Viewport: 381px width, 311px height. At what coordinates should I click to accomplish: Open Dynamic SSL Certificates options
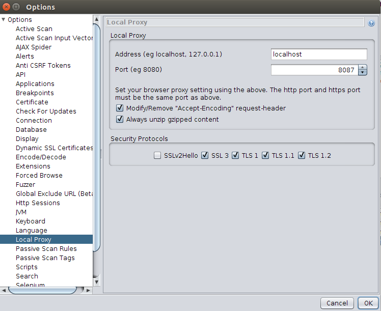click(x=54, y=148)
